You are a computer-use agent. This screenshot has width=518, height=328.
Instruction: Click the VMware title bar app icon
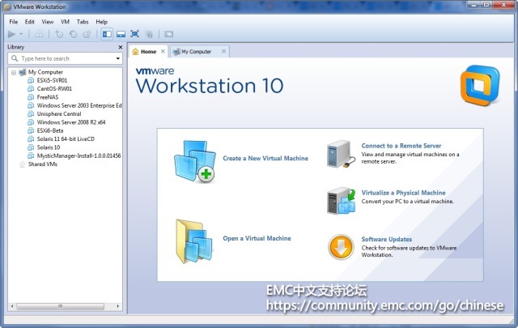pyautogui.click(x=7, y=6)
